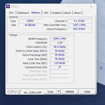Click the "Command Rate (CR)" label
Image resolution: width=105 pixels, height=105 pixels.
tap(36, 67)
